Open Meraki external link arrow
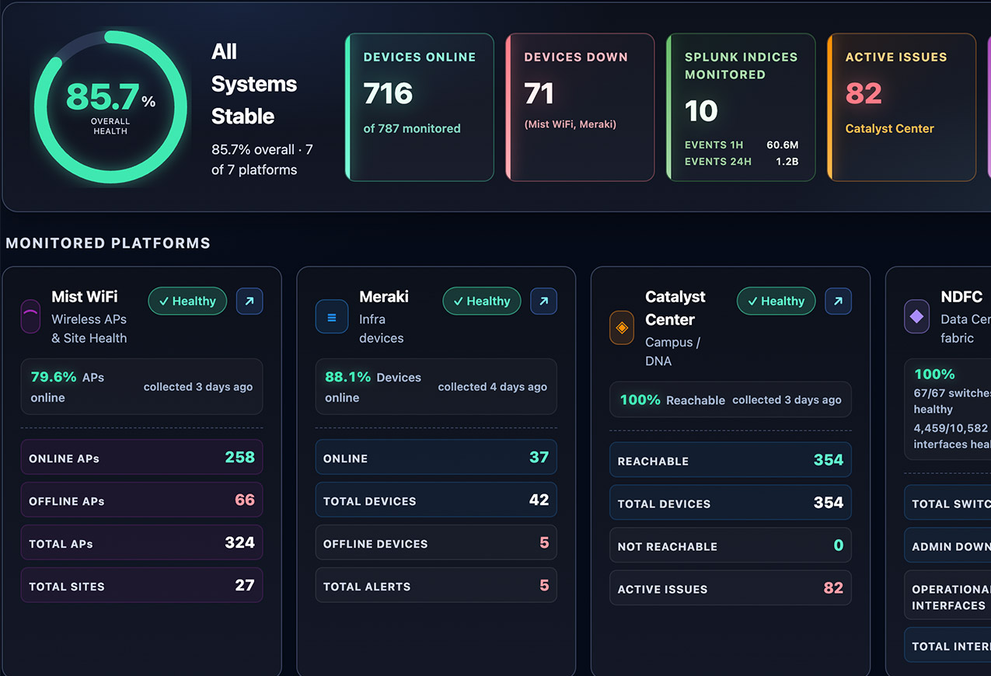The image size is (991, 676). pos(543,301)
